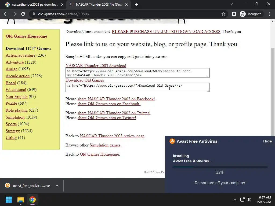The height and width of the screenshot is (206, 275).
Task: Open Role playing category
Action: click(16, 110)
